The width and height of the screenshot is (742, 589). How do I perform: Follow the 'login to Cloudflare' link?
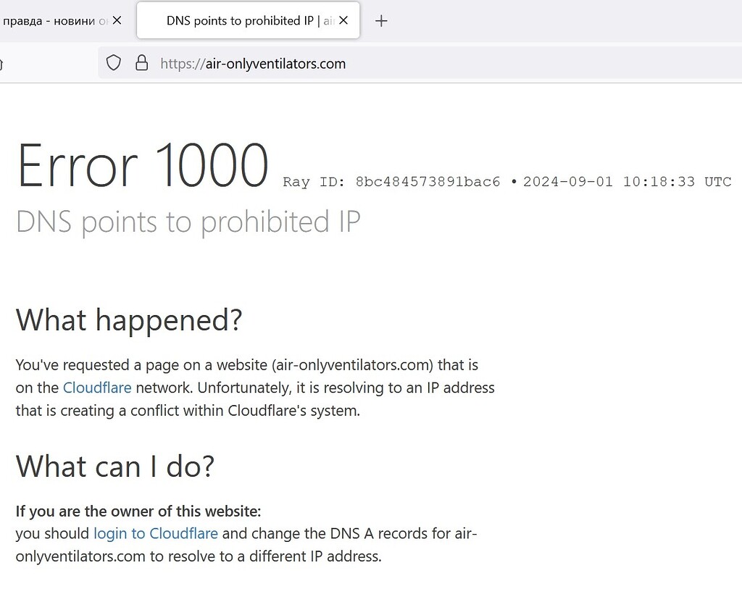coord(156,533)
